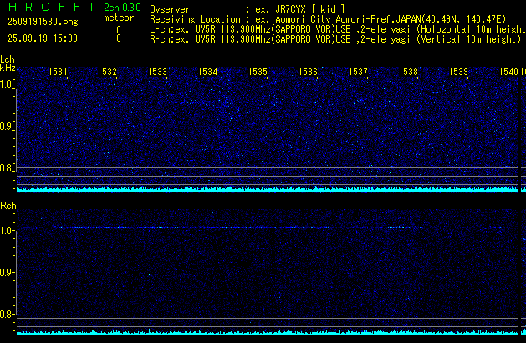Click the 1531 time marker
This screenshot has width=526, height=343.
(x=59, y=73)
